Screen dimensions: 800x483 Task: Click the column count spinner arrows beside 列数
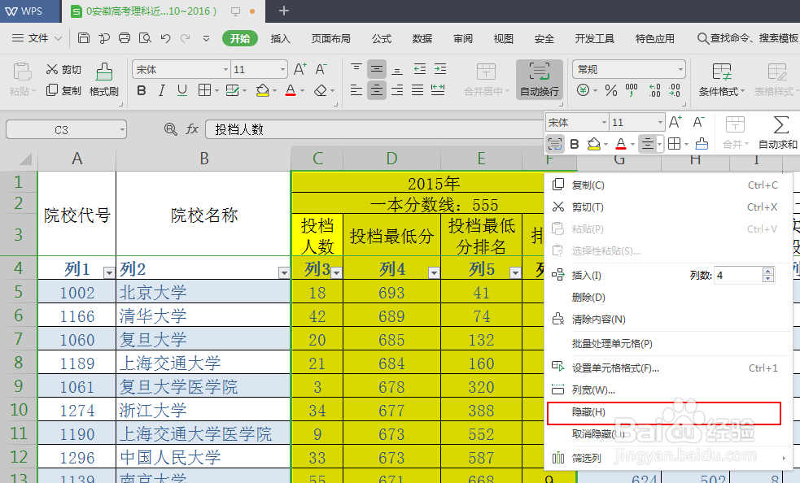[768, 275]
